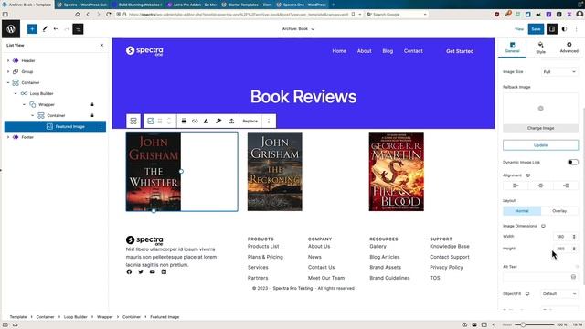The width and height of the screenshot is (585, 329).
Task: Open the Archive: Book template dropdown
Action: (x=298, y=28)
